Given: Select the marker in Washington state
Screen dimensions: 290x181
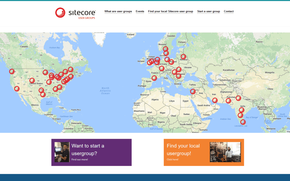Looking at the screenshot, I should [x=12, y=71].
